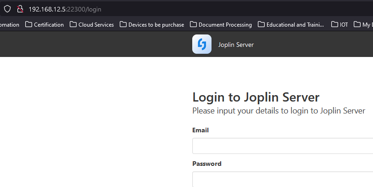Open the Educational and Training bookmarks folder
The height and width of the screenshot is (187, 373).
click(291, 24)
